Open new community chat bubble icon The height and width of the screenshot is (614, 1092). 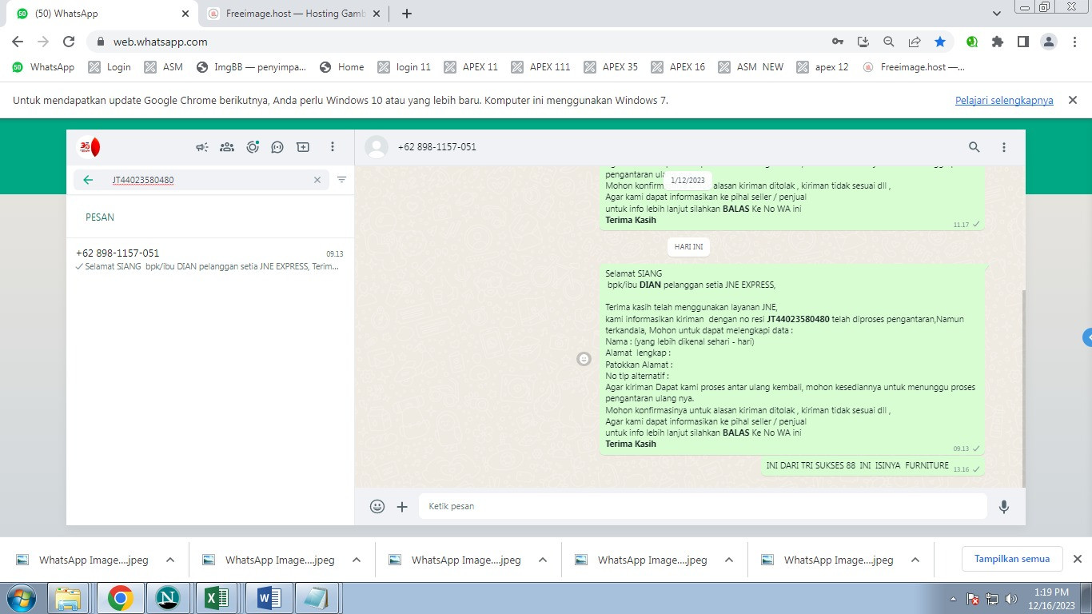point(277,147)
